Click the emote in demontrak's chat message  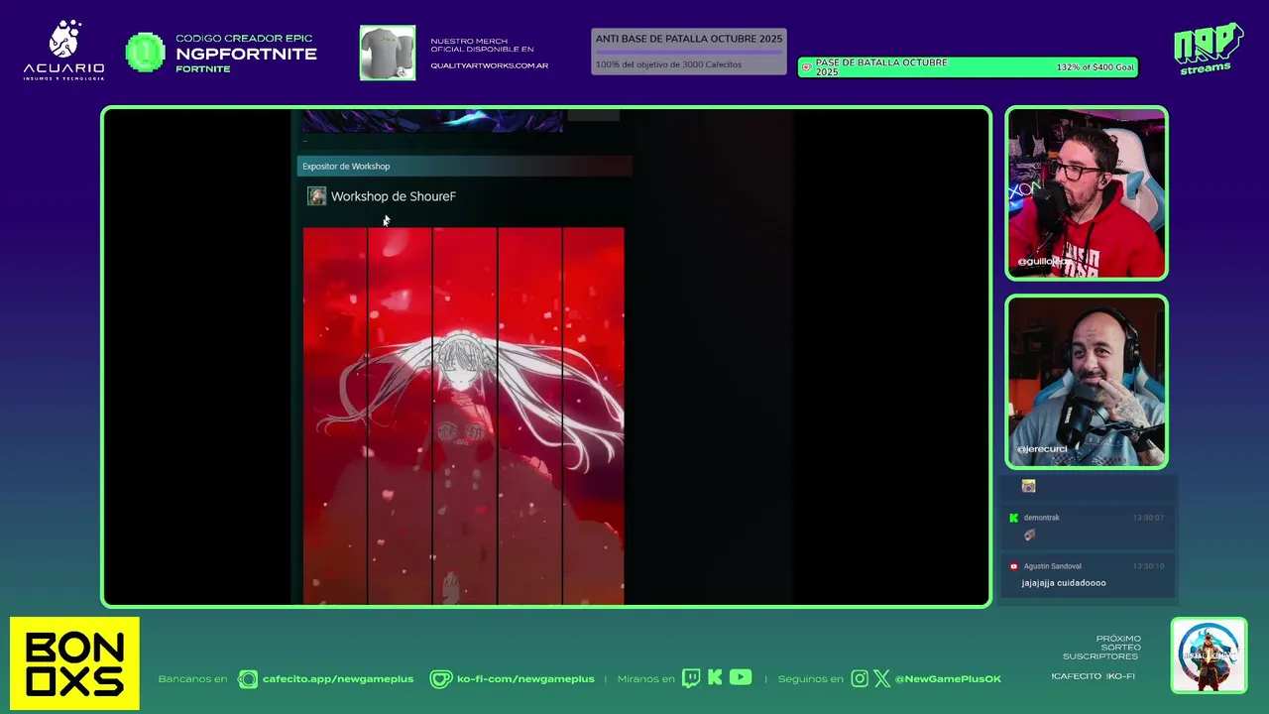click(x=1029, y=535)
